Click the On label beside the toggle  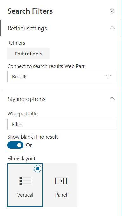point(29,145)
